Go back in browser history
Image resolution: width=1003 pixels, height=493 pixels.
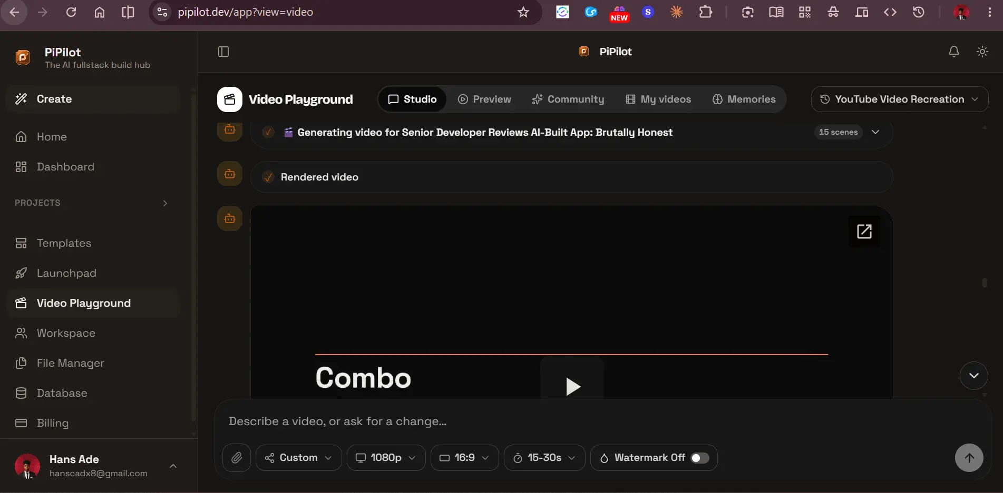[14, 12]
